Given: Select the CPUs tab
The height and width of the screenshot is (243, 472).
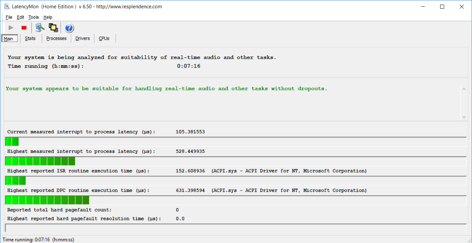Looking at the screenshot, I should coord(104,39).
